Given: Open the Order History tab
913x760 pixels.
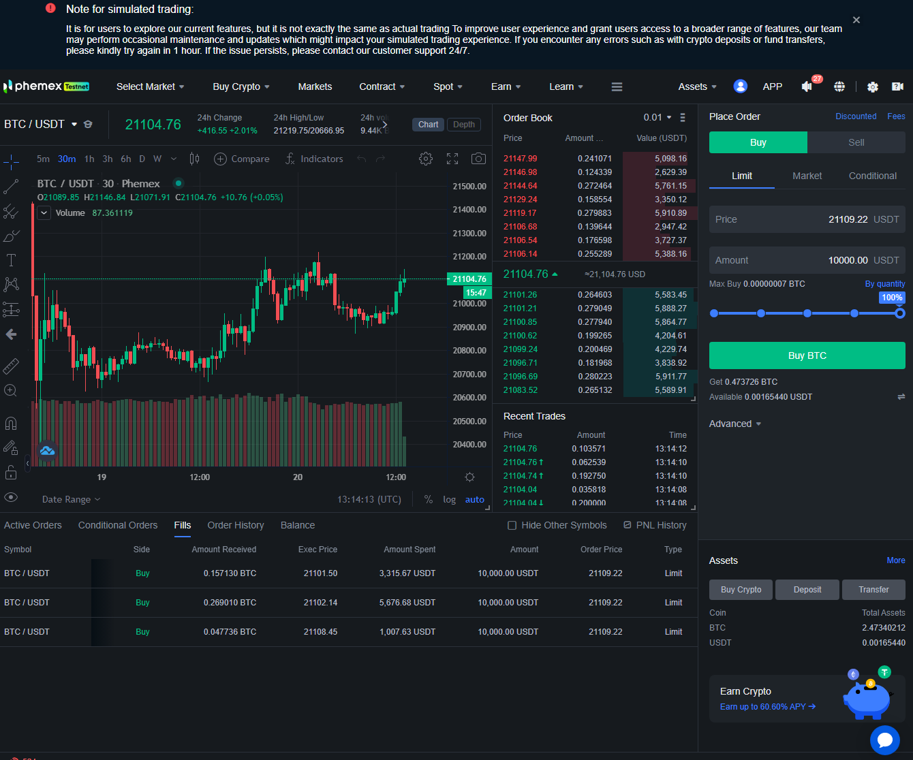Looking at the screenshot, I should tap(236, 525).
